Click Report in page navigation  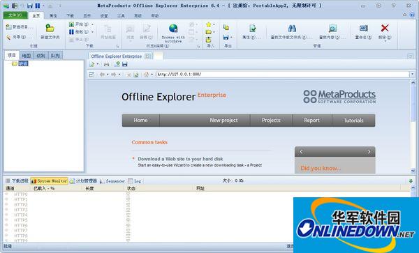click(x=312, y=121)
